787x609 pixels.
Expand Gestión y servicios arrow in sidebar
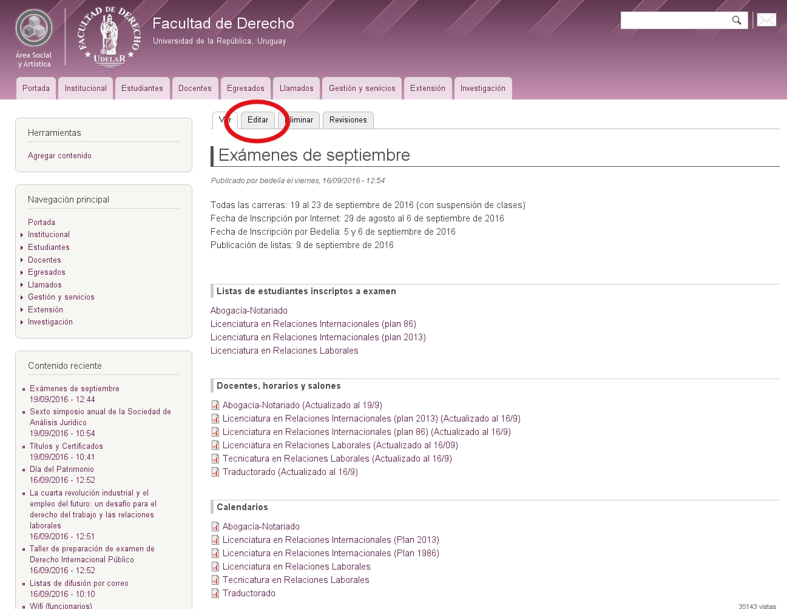click(22, 297)
